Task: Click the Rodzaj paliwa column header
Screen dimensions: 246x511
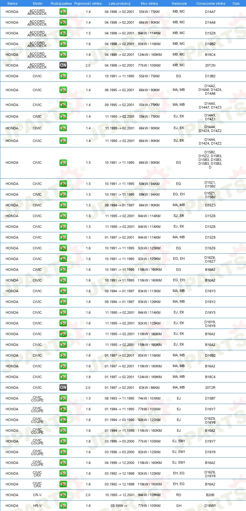Action: tap(61, 3)
